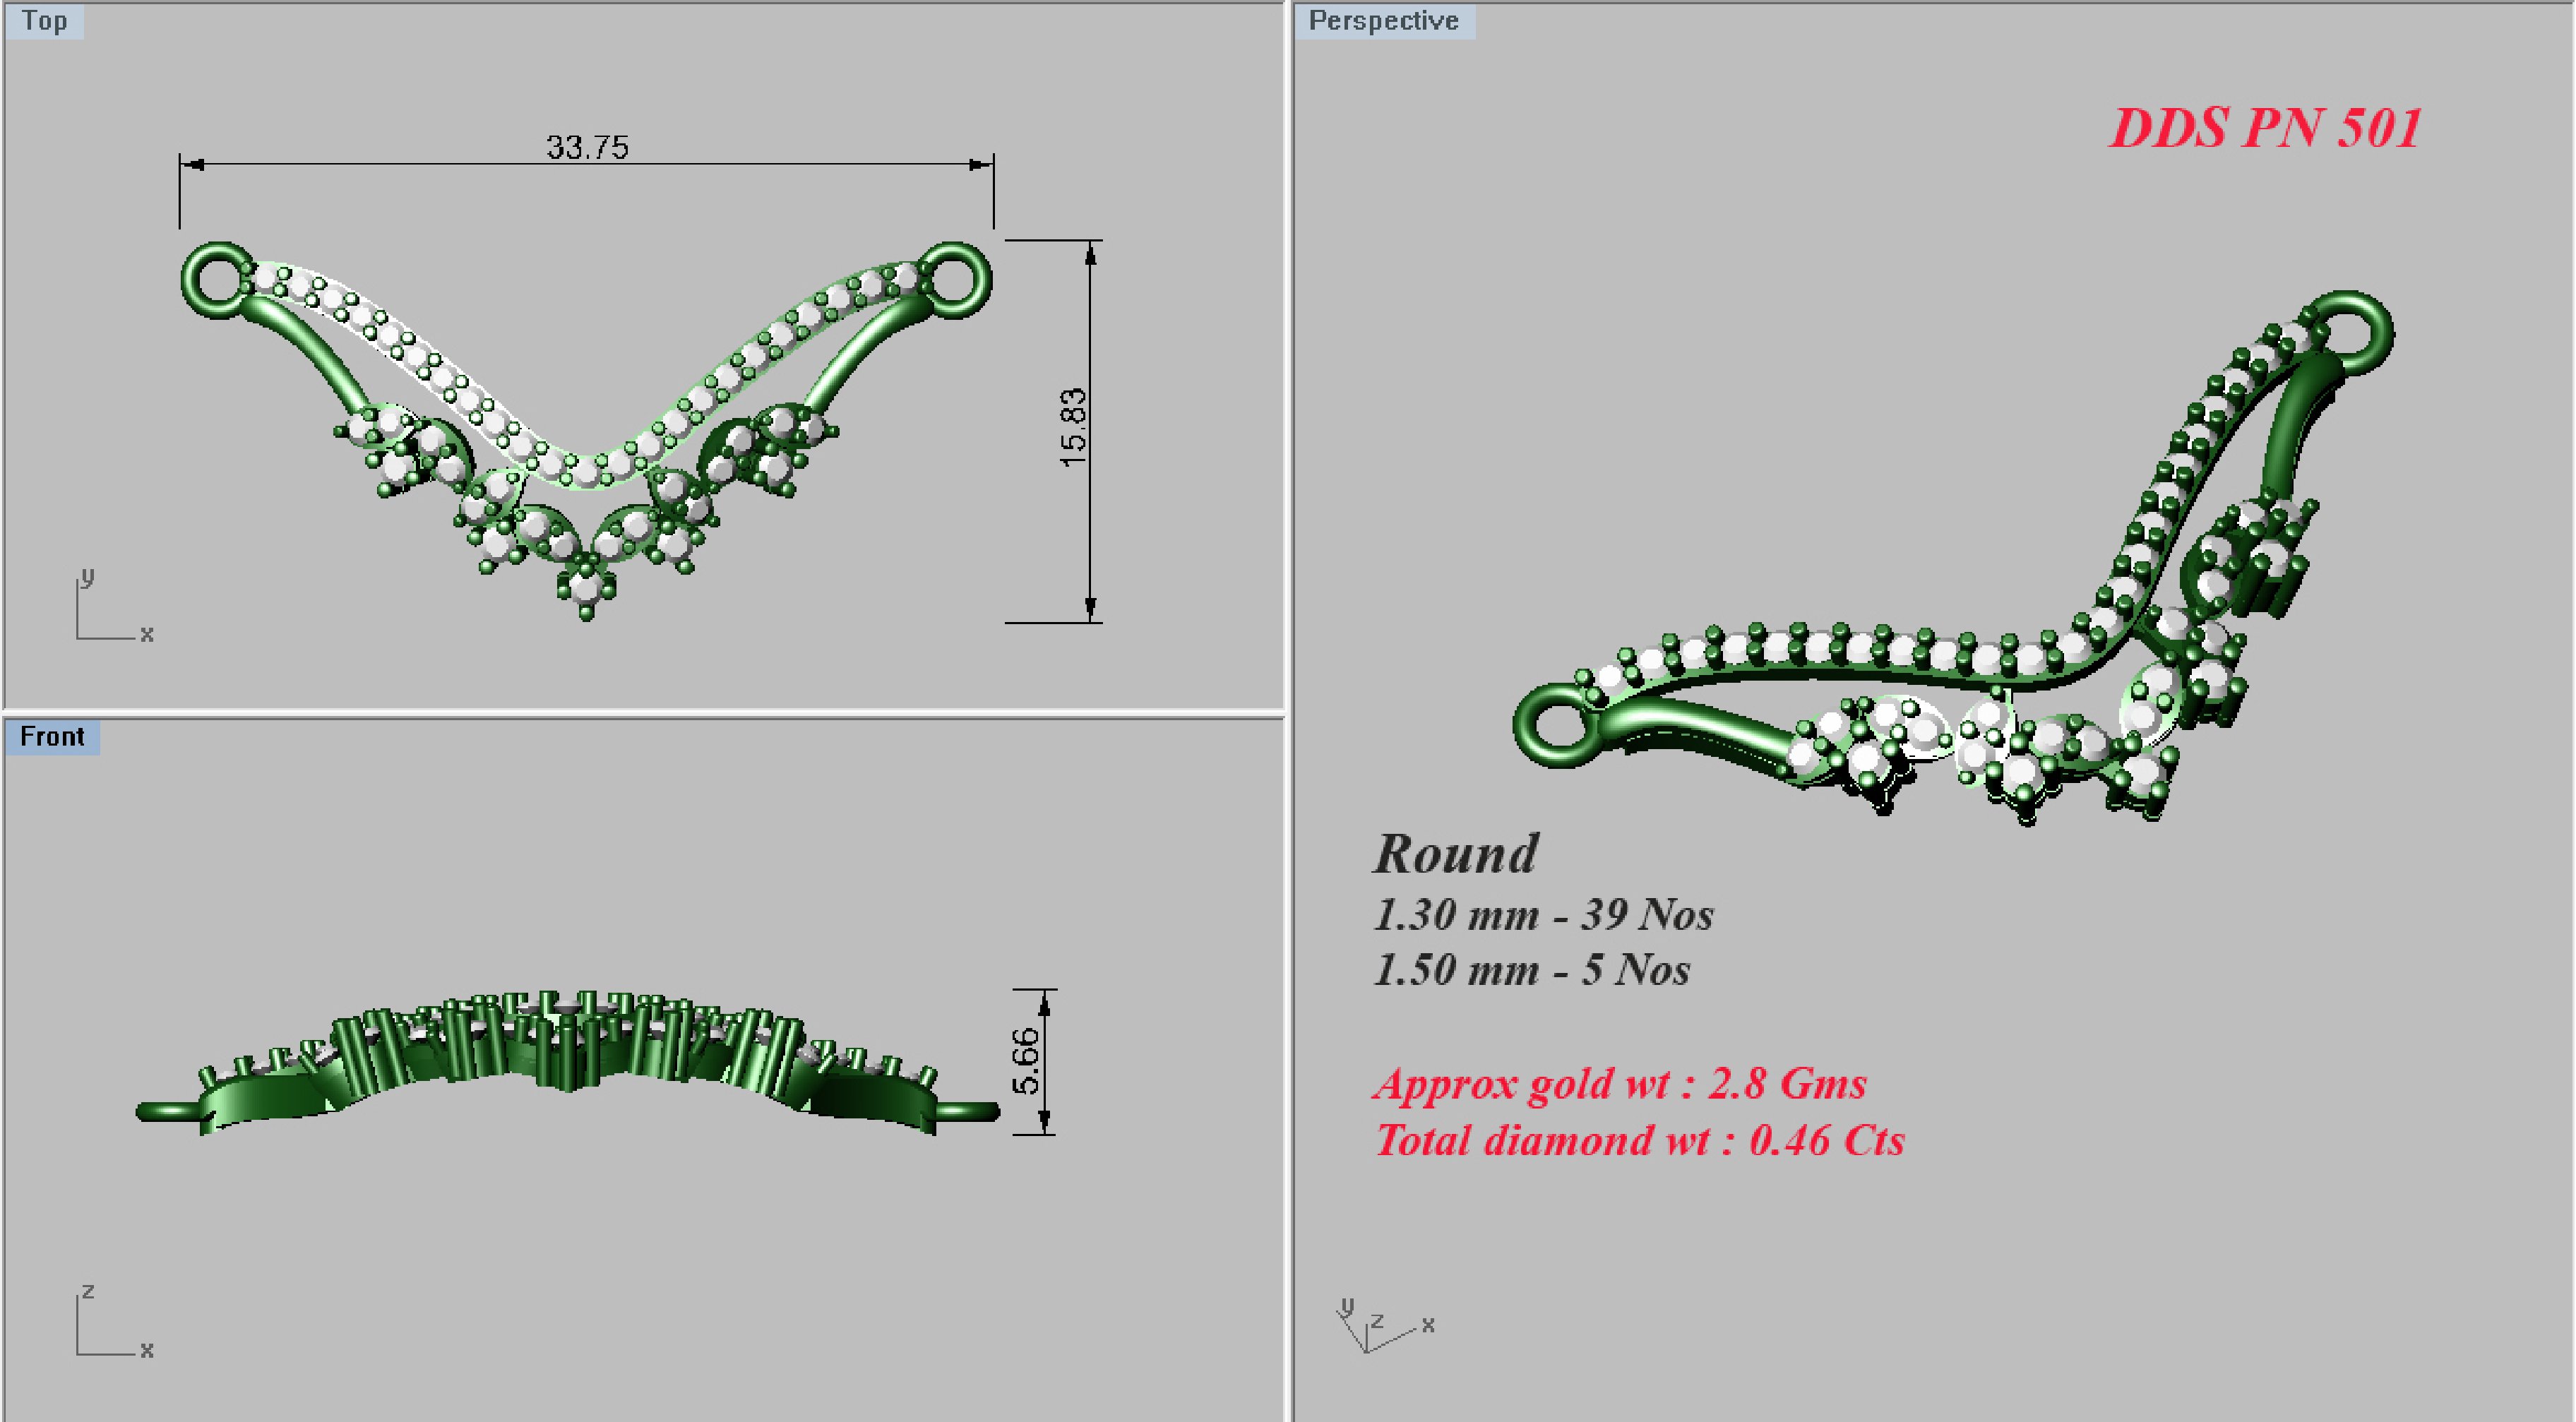Select the pendant model in Front view
The height and width of the screenshot is (1422, 2576).
[567, 1064]
